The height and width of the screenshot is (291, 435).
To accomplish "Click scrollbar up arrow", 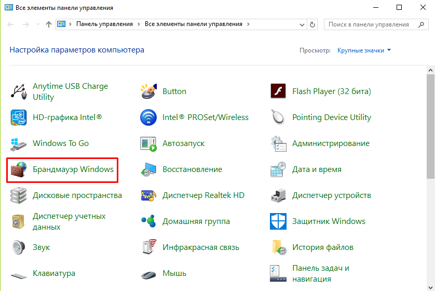I will point(430,70).
